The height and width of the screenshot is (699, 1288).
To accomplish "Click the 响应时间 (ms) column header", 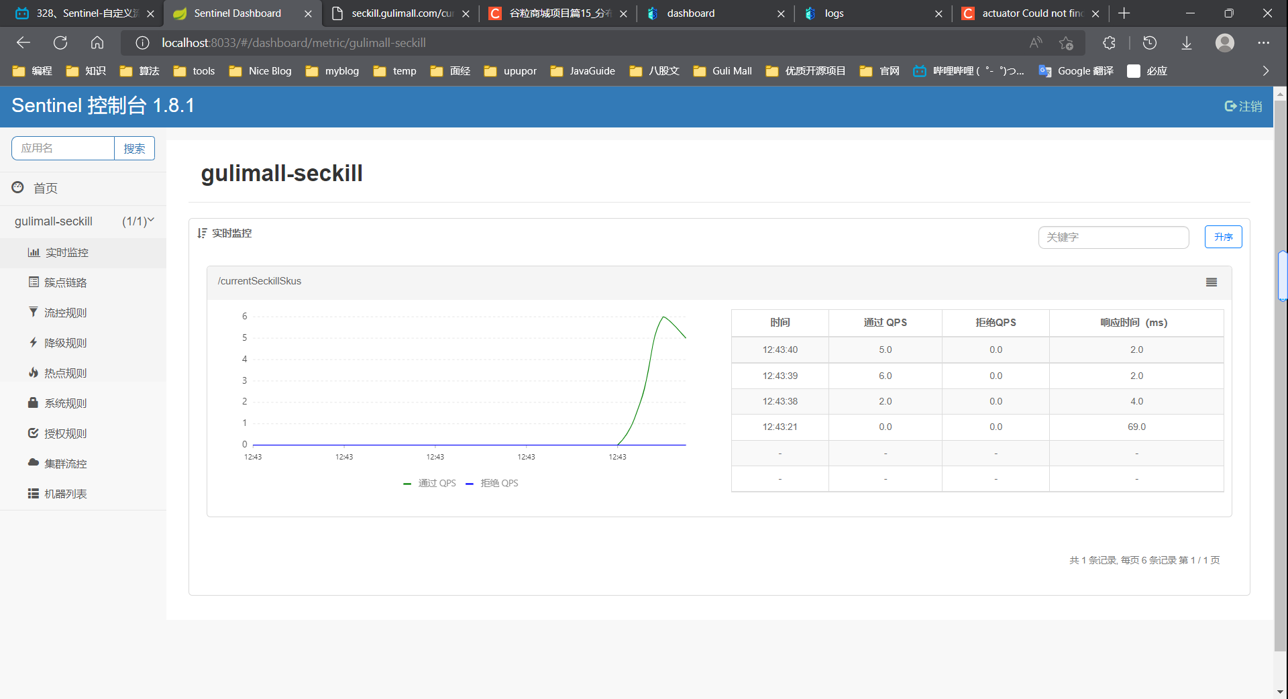I will [1136, 323].
